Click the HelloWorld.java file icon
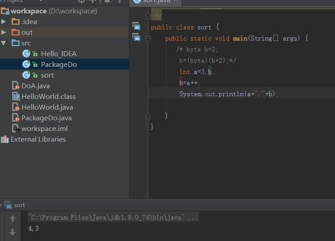The height and width of the screenshot is (241, 335). tap(16, 107)
